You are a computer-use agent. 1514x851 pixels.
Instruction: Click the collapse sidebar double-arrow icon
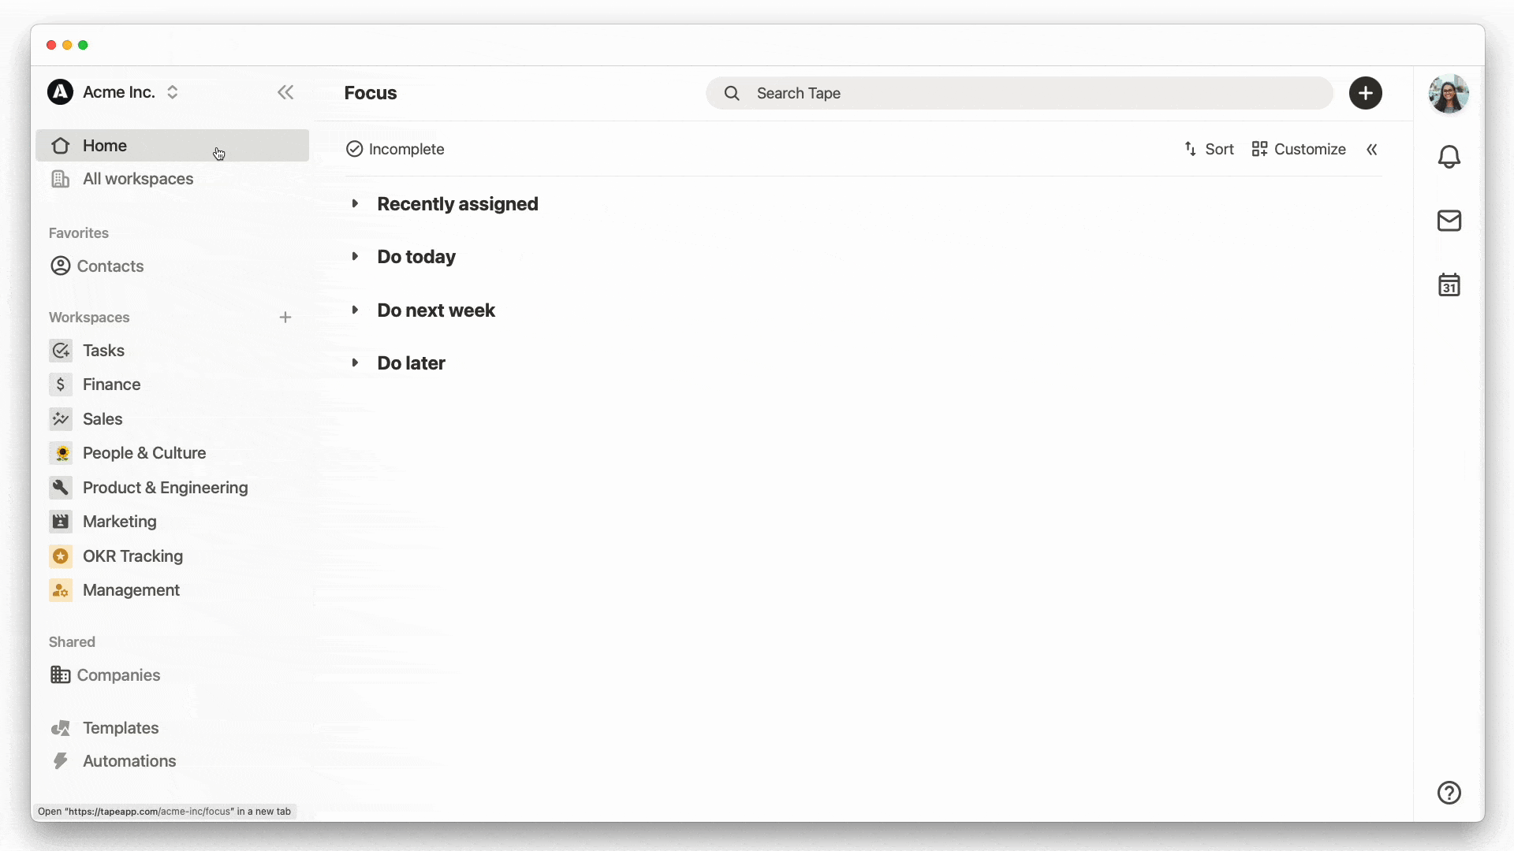click(x=286, y=92)
